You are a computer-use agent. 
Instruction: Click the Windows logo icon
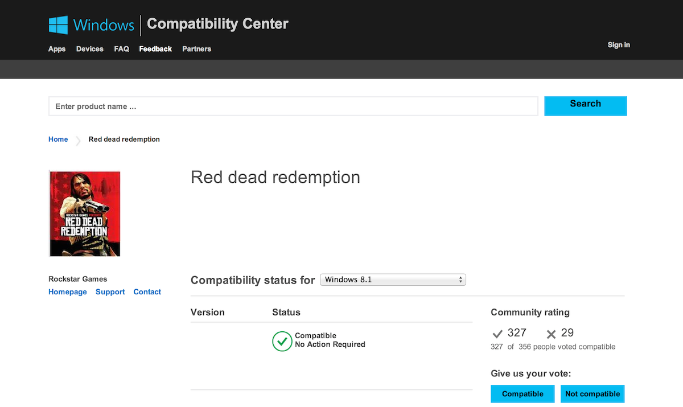[x=58, y=24]
